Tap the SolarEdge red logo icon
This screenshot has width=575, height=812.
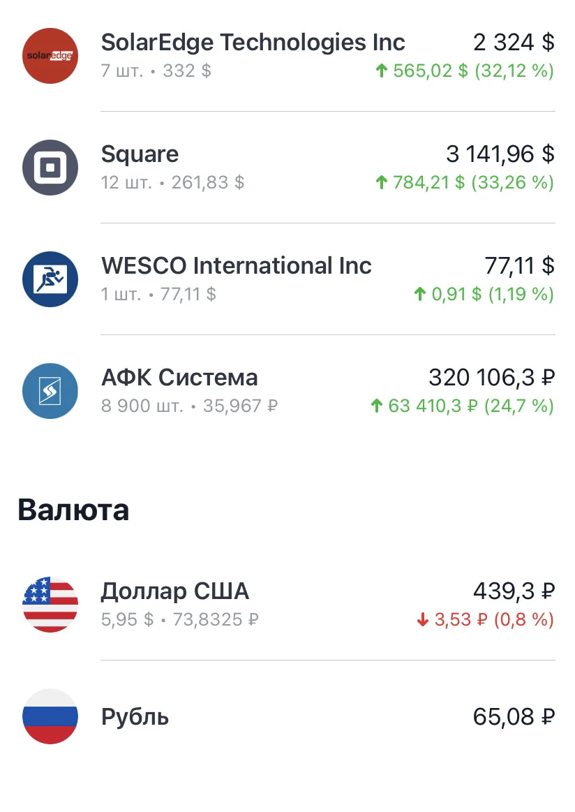pos(50,56)
